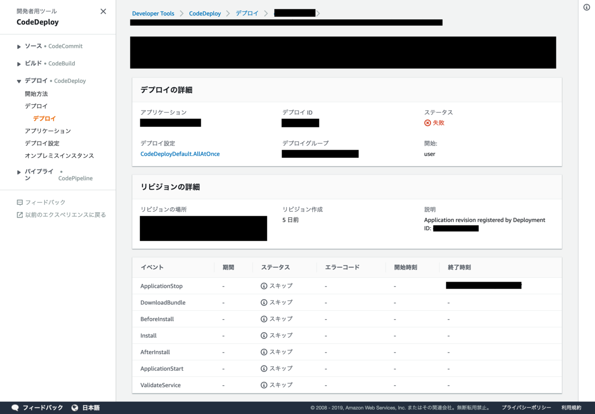Select the ApplicationStop event name

click(162, 286)
